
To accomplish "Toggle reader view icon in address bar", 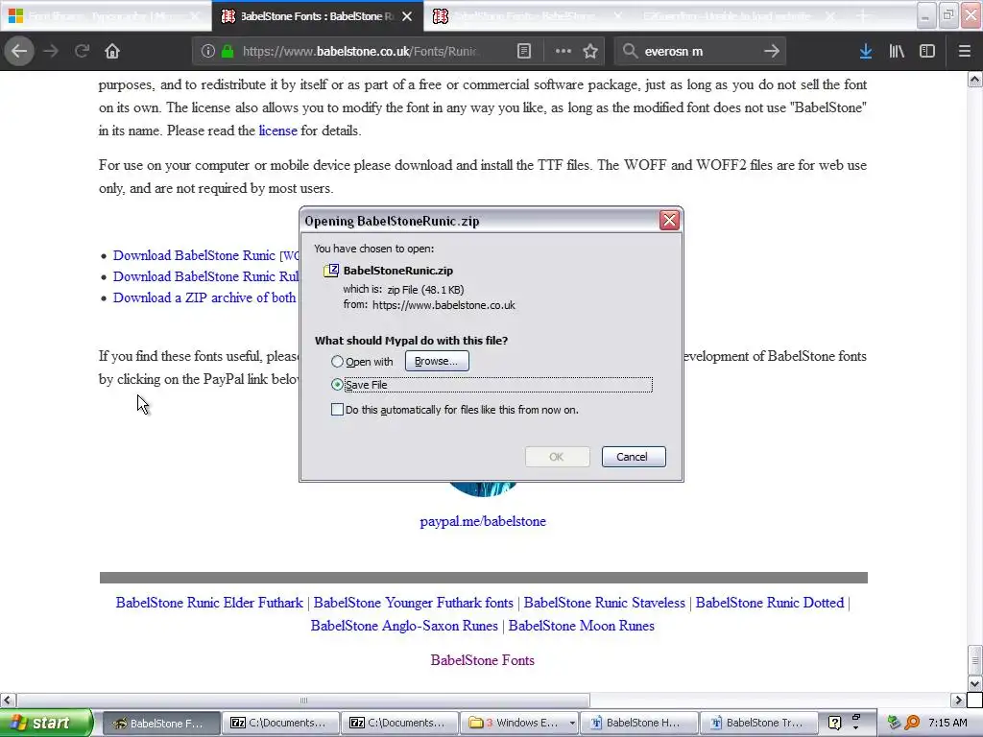I will [x=524, y=52].
